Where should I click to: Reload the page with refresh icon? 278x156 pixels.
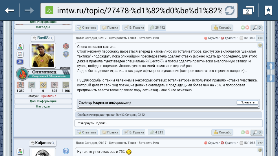pos(230,11)
